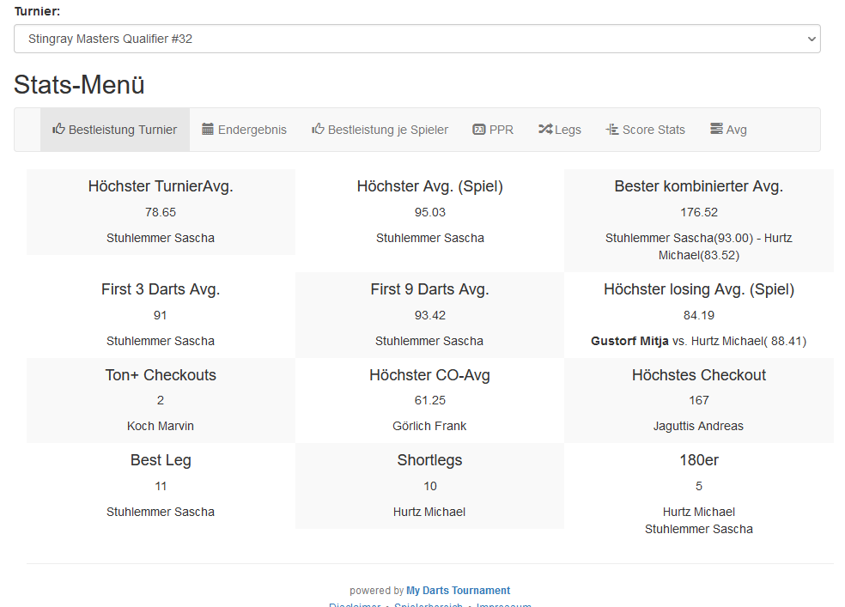
Task: Follow the My Darts Tournament link
Action: 458,591
